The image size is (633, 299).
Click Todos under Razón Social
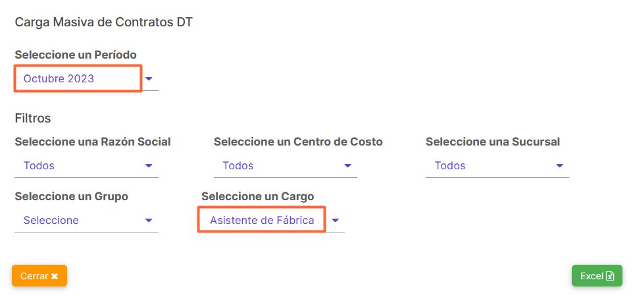point(39,166)
